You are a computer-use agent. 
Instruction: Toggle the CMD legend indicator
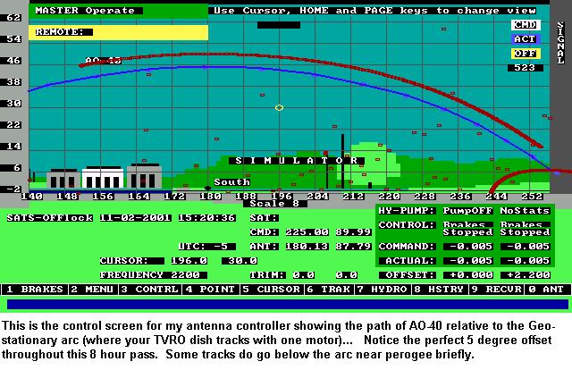point(524,25)
